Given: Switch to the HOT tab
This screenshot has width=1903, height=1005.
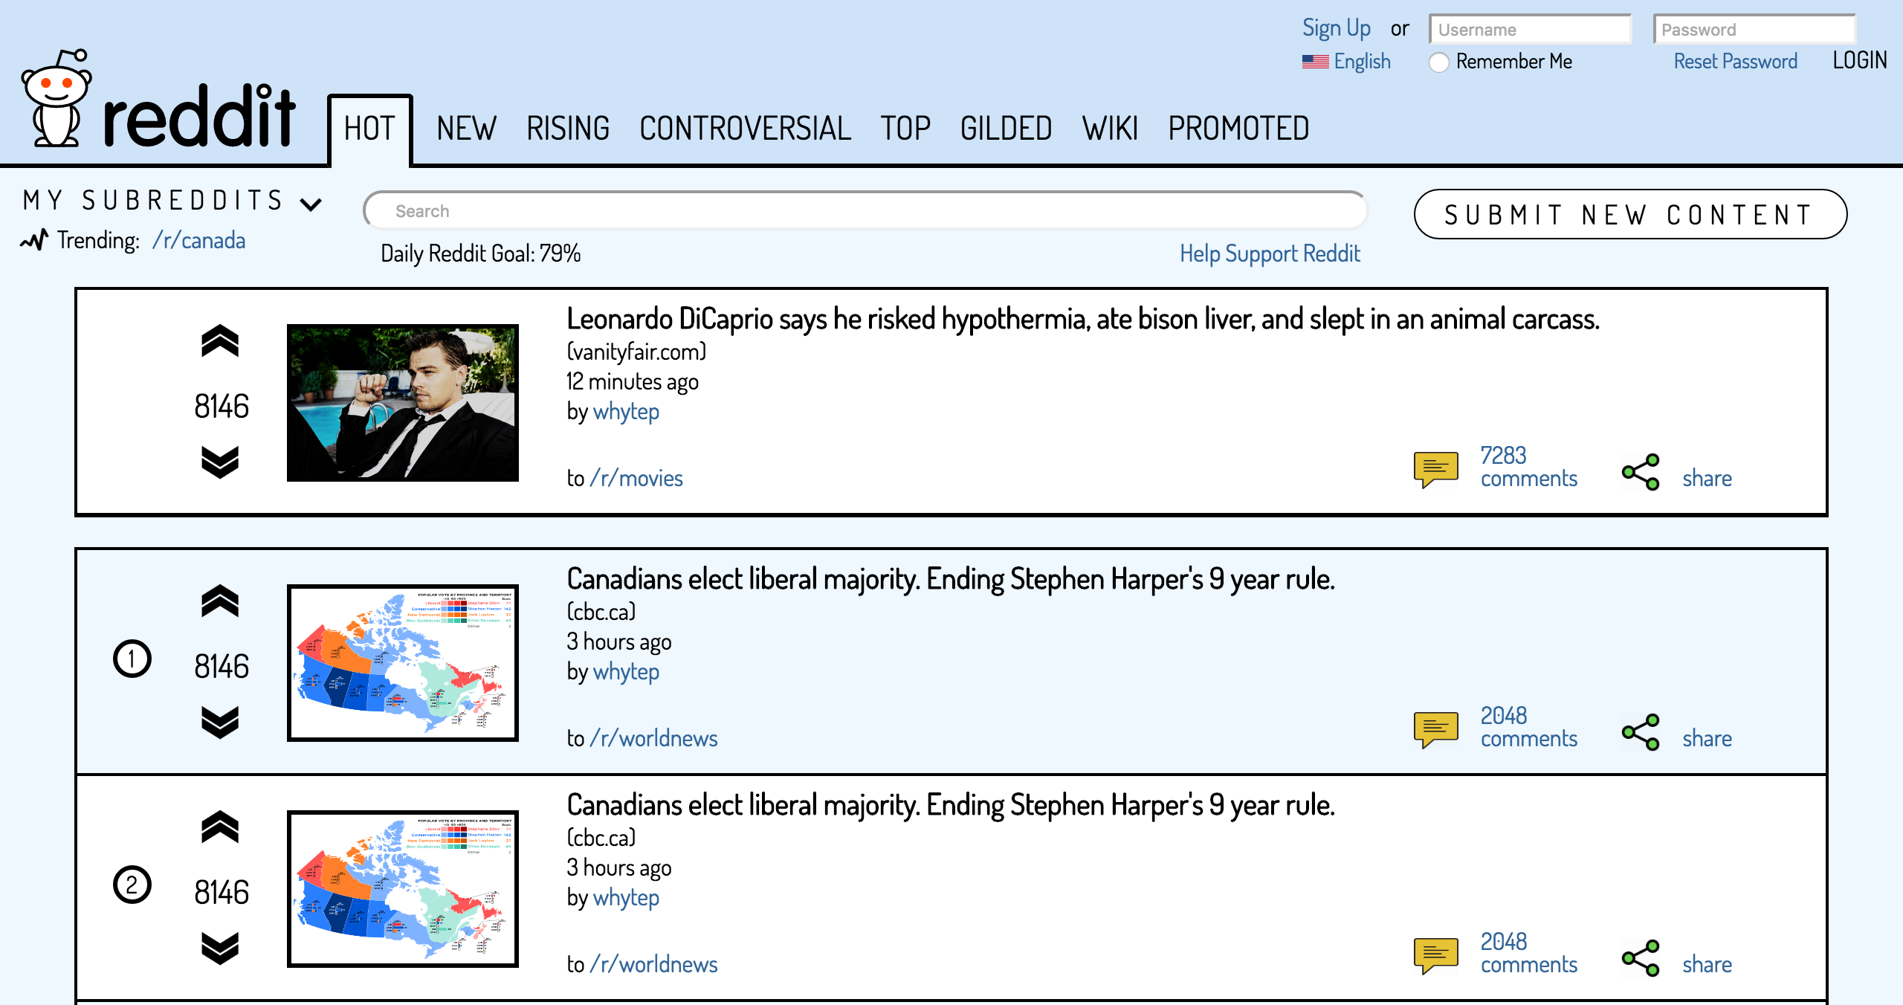Looking at the screenshot, I should [369, 129].
